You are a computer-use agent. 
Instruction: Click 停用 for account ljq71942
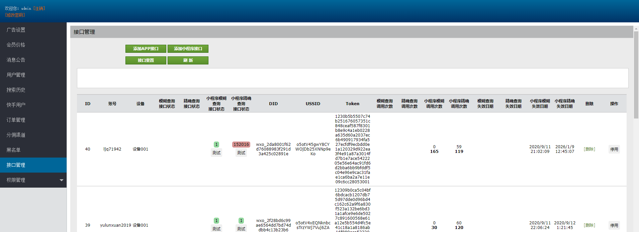[614, 149]
